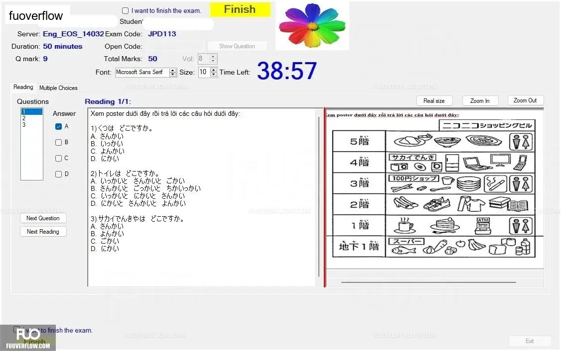Click the restroom icon on 3階 row
This screenshot has height=351, width=561.
point(521,184)
